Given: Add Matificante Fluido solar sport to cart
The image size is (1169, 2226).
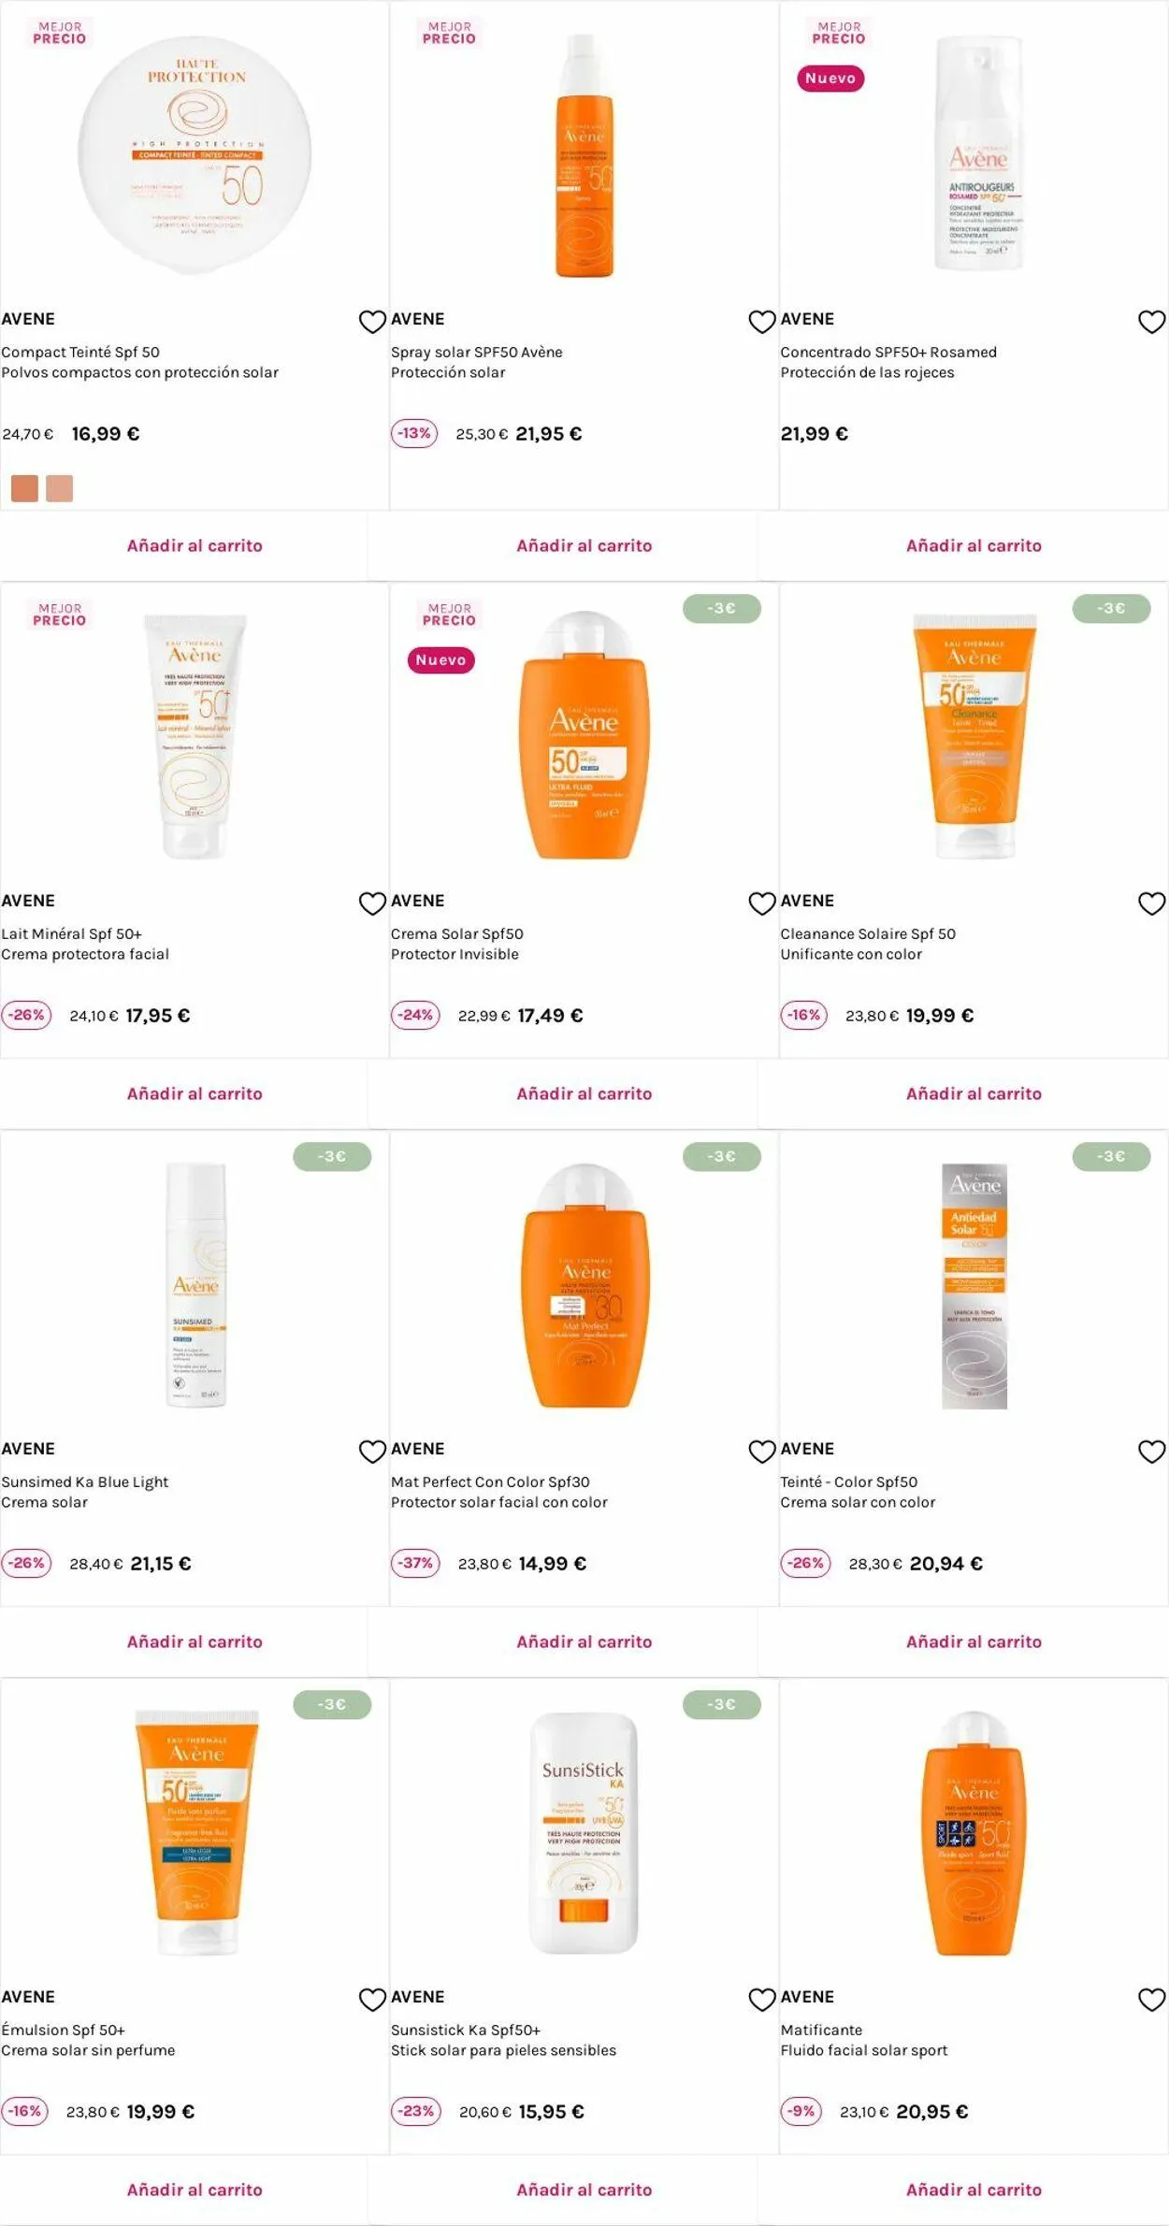Looking at the screenshot, I should 974,2190.
